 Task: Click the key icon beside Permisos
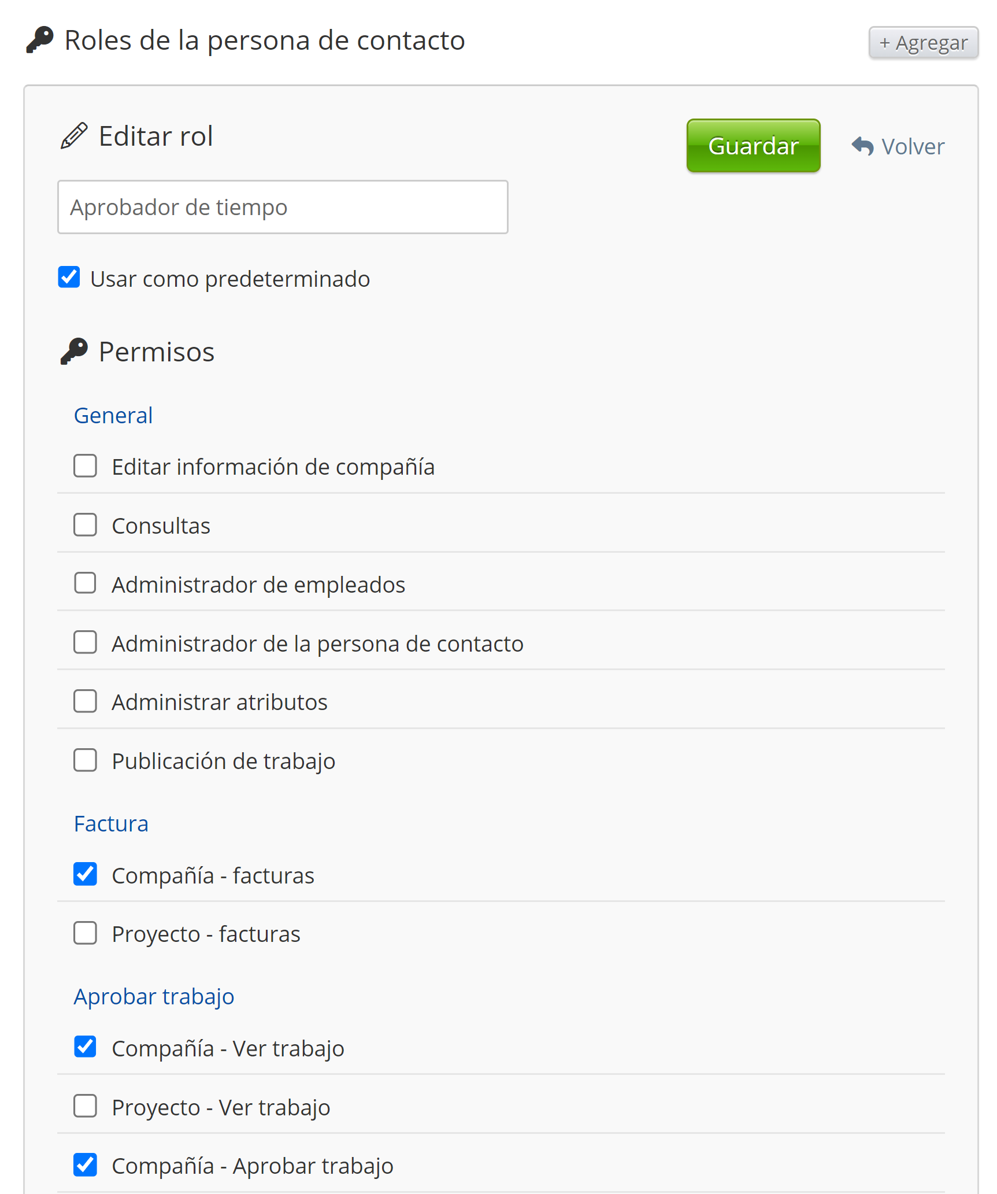[x=74, y=352]
